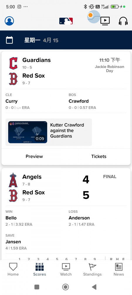Tap the MLB logo in header
This screenshot has width=132, height=295.
(x=66, y=21)
